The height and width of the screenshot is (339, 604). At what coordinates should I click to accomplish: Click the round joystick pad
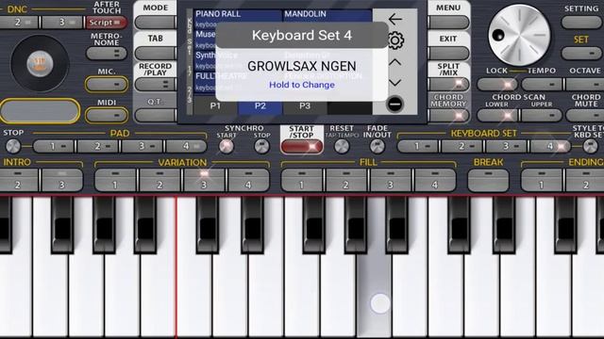tap(40, 63)
